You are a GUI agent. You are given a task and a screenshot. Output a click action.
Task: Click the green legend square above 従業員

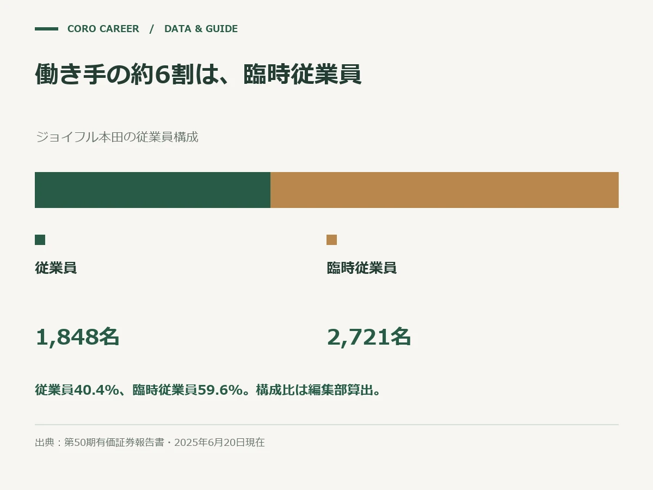pyautogui.click(x=40, y=240)
